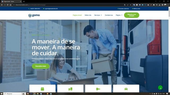
Task: Click the user icon beside Minha conta
Action: tap(133, 9)
